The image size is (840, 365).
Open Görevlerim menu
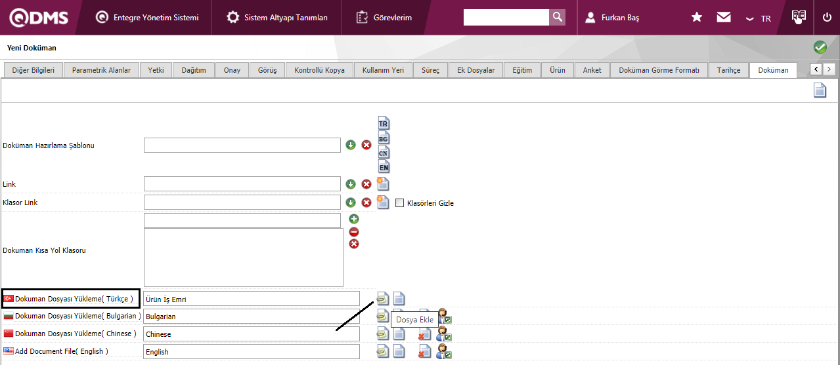[384, 18]
